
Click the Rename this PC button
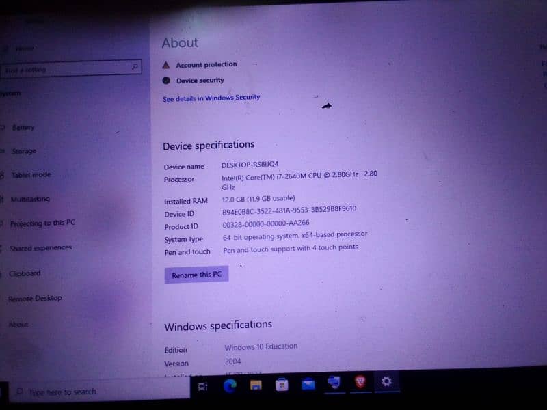[x=196, y=275]
